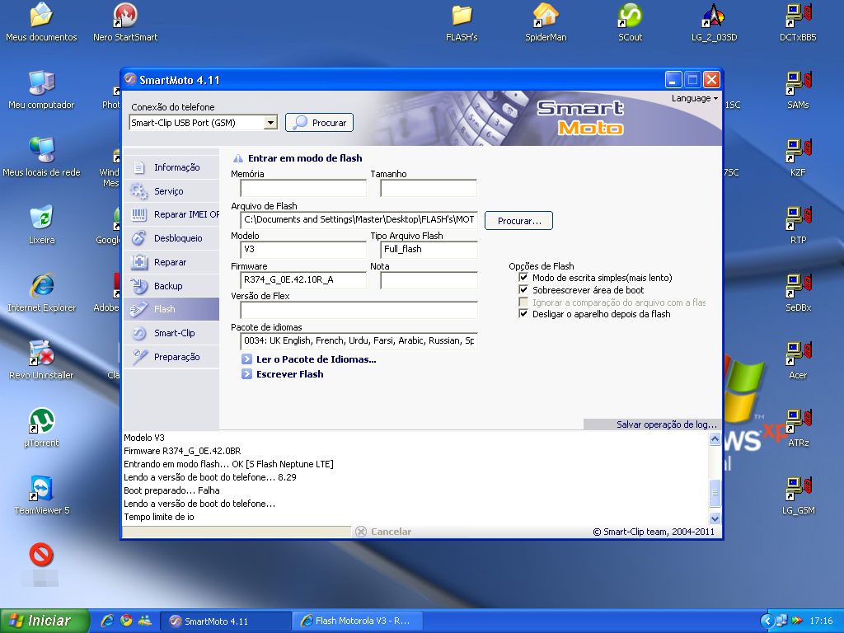Click the Reparar first-aid icon

click(138, 262)
